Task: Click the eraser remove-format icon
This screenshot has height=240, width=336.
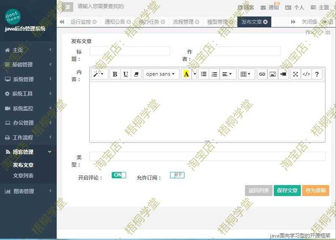Action: (136, 74)
